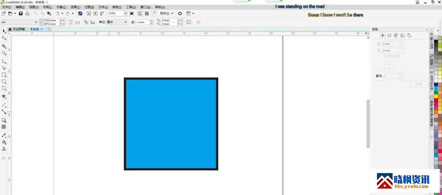This screenshot has width=442, height=195.
Task: Pick the black swatch in palette
Action: (436, 42)
